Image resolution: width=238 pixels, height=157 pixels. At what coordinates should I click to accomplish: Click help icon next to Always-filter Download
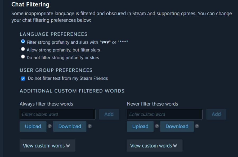point(89,126)
